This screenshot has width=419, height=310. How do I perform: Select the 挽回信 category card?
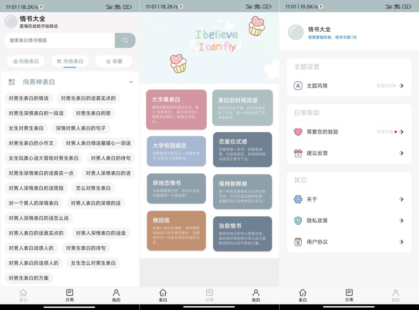pyautogui.click(x=176, y=229)
